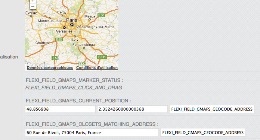The width and height of the screenshot is (260, 140).
Task: Click the E511 road sign on map
Action: [x=102, y=57]
